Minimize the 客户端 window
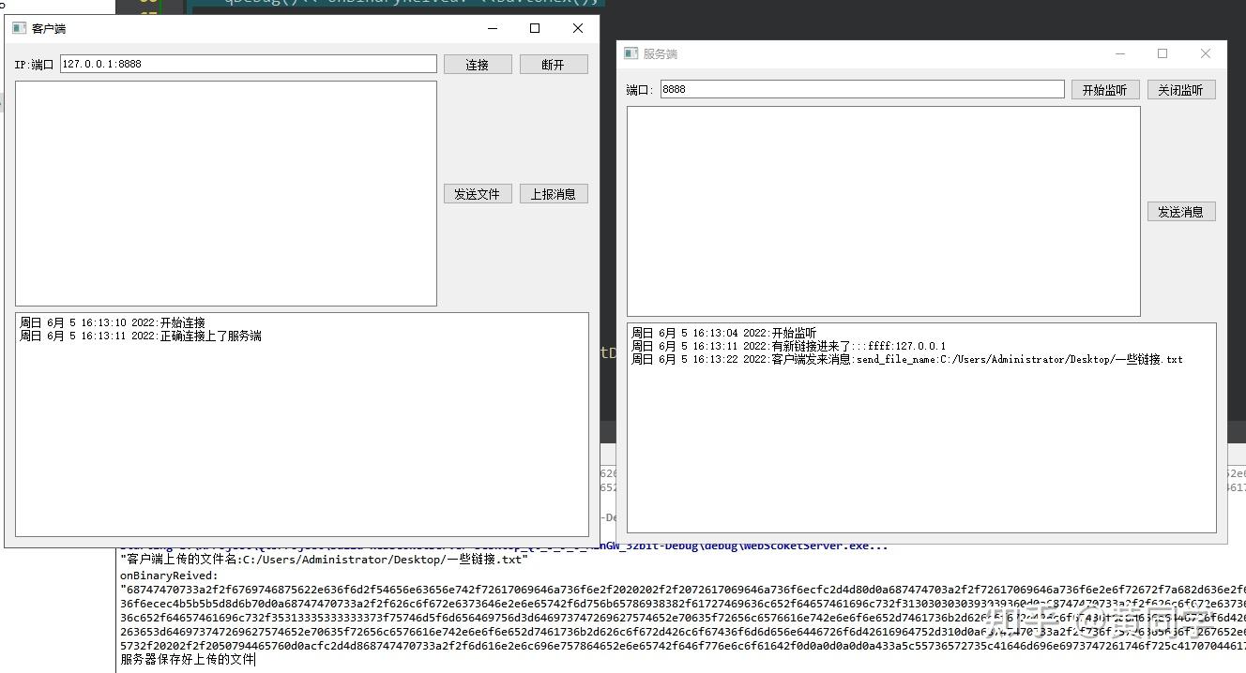 click(x=492, y=28)
